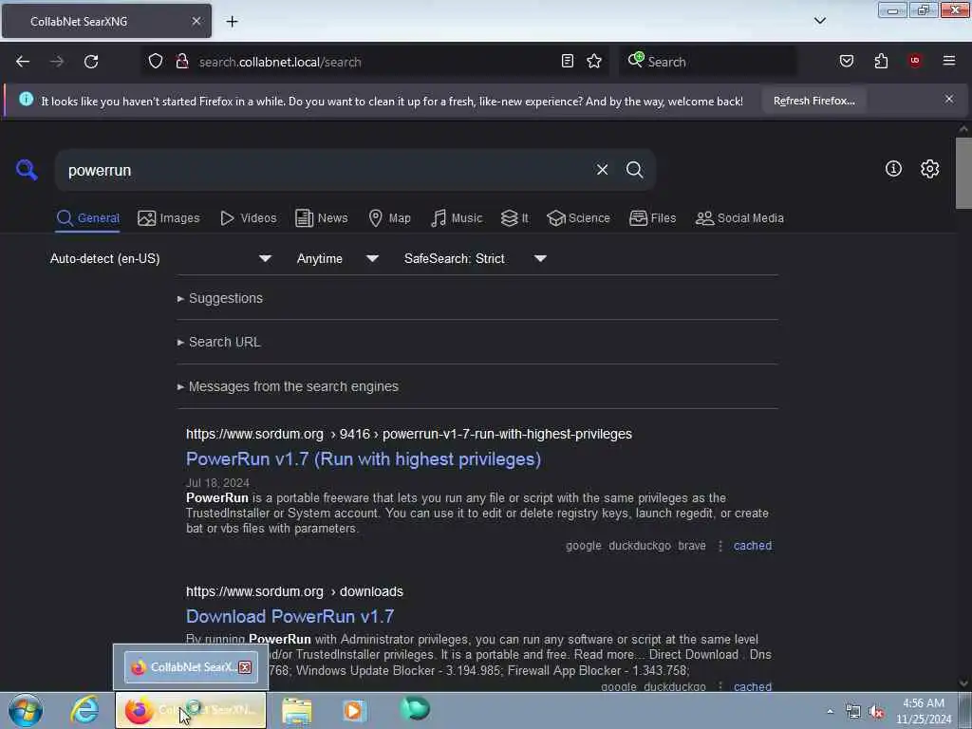Switch to the Social Media category

[739, 218]
